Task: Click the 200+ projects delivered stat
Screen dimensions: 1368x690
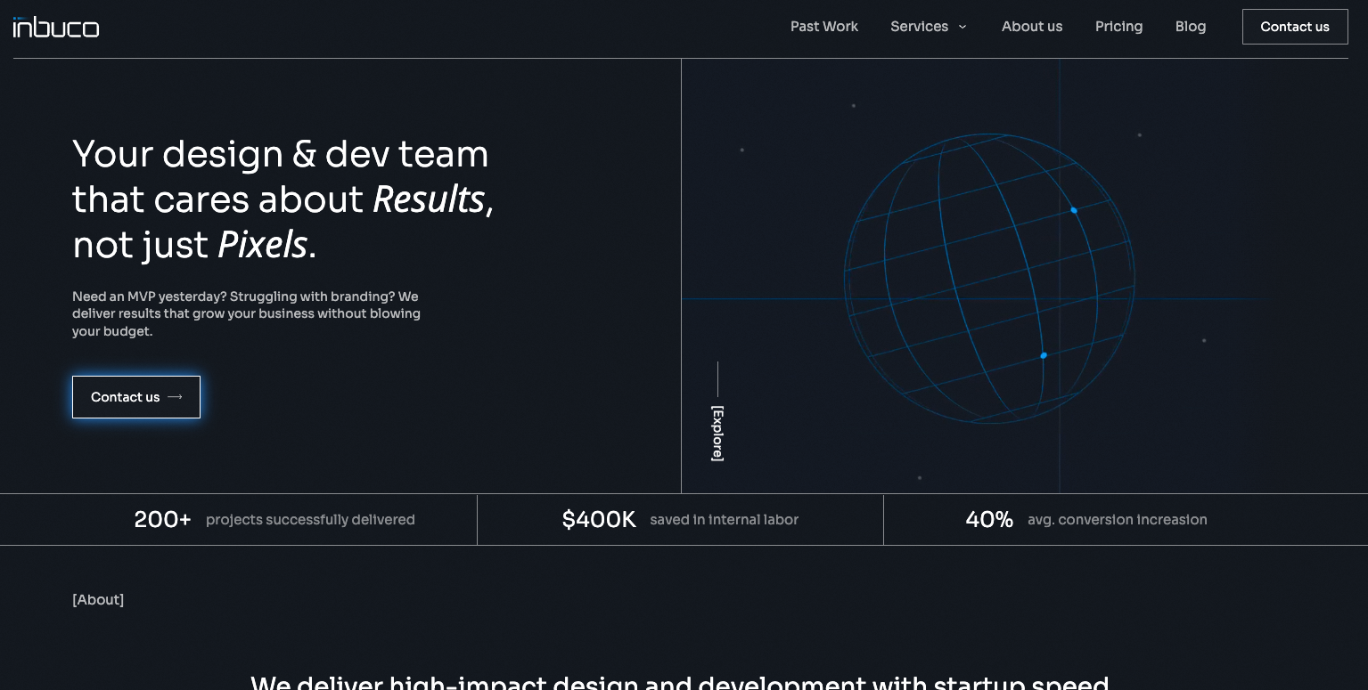Action: [x=274, y=519]
